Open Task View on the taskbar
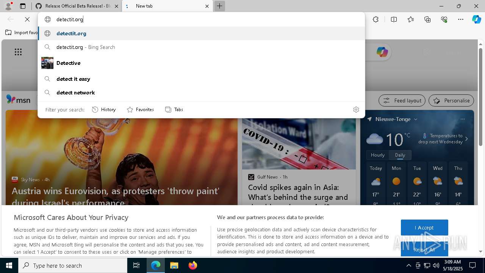Image resolution: width=485 pixels, height=273 pixels. point(136,265)
